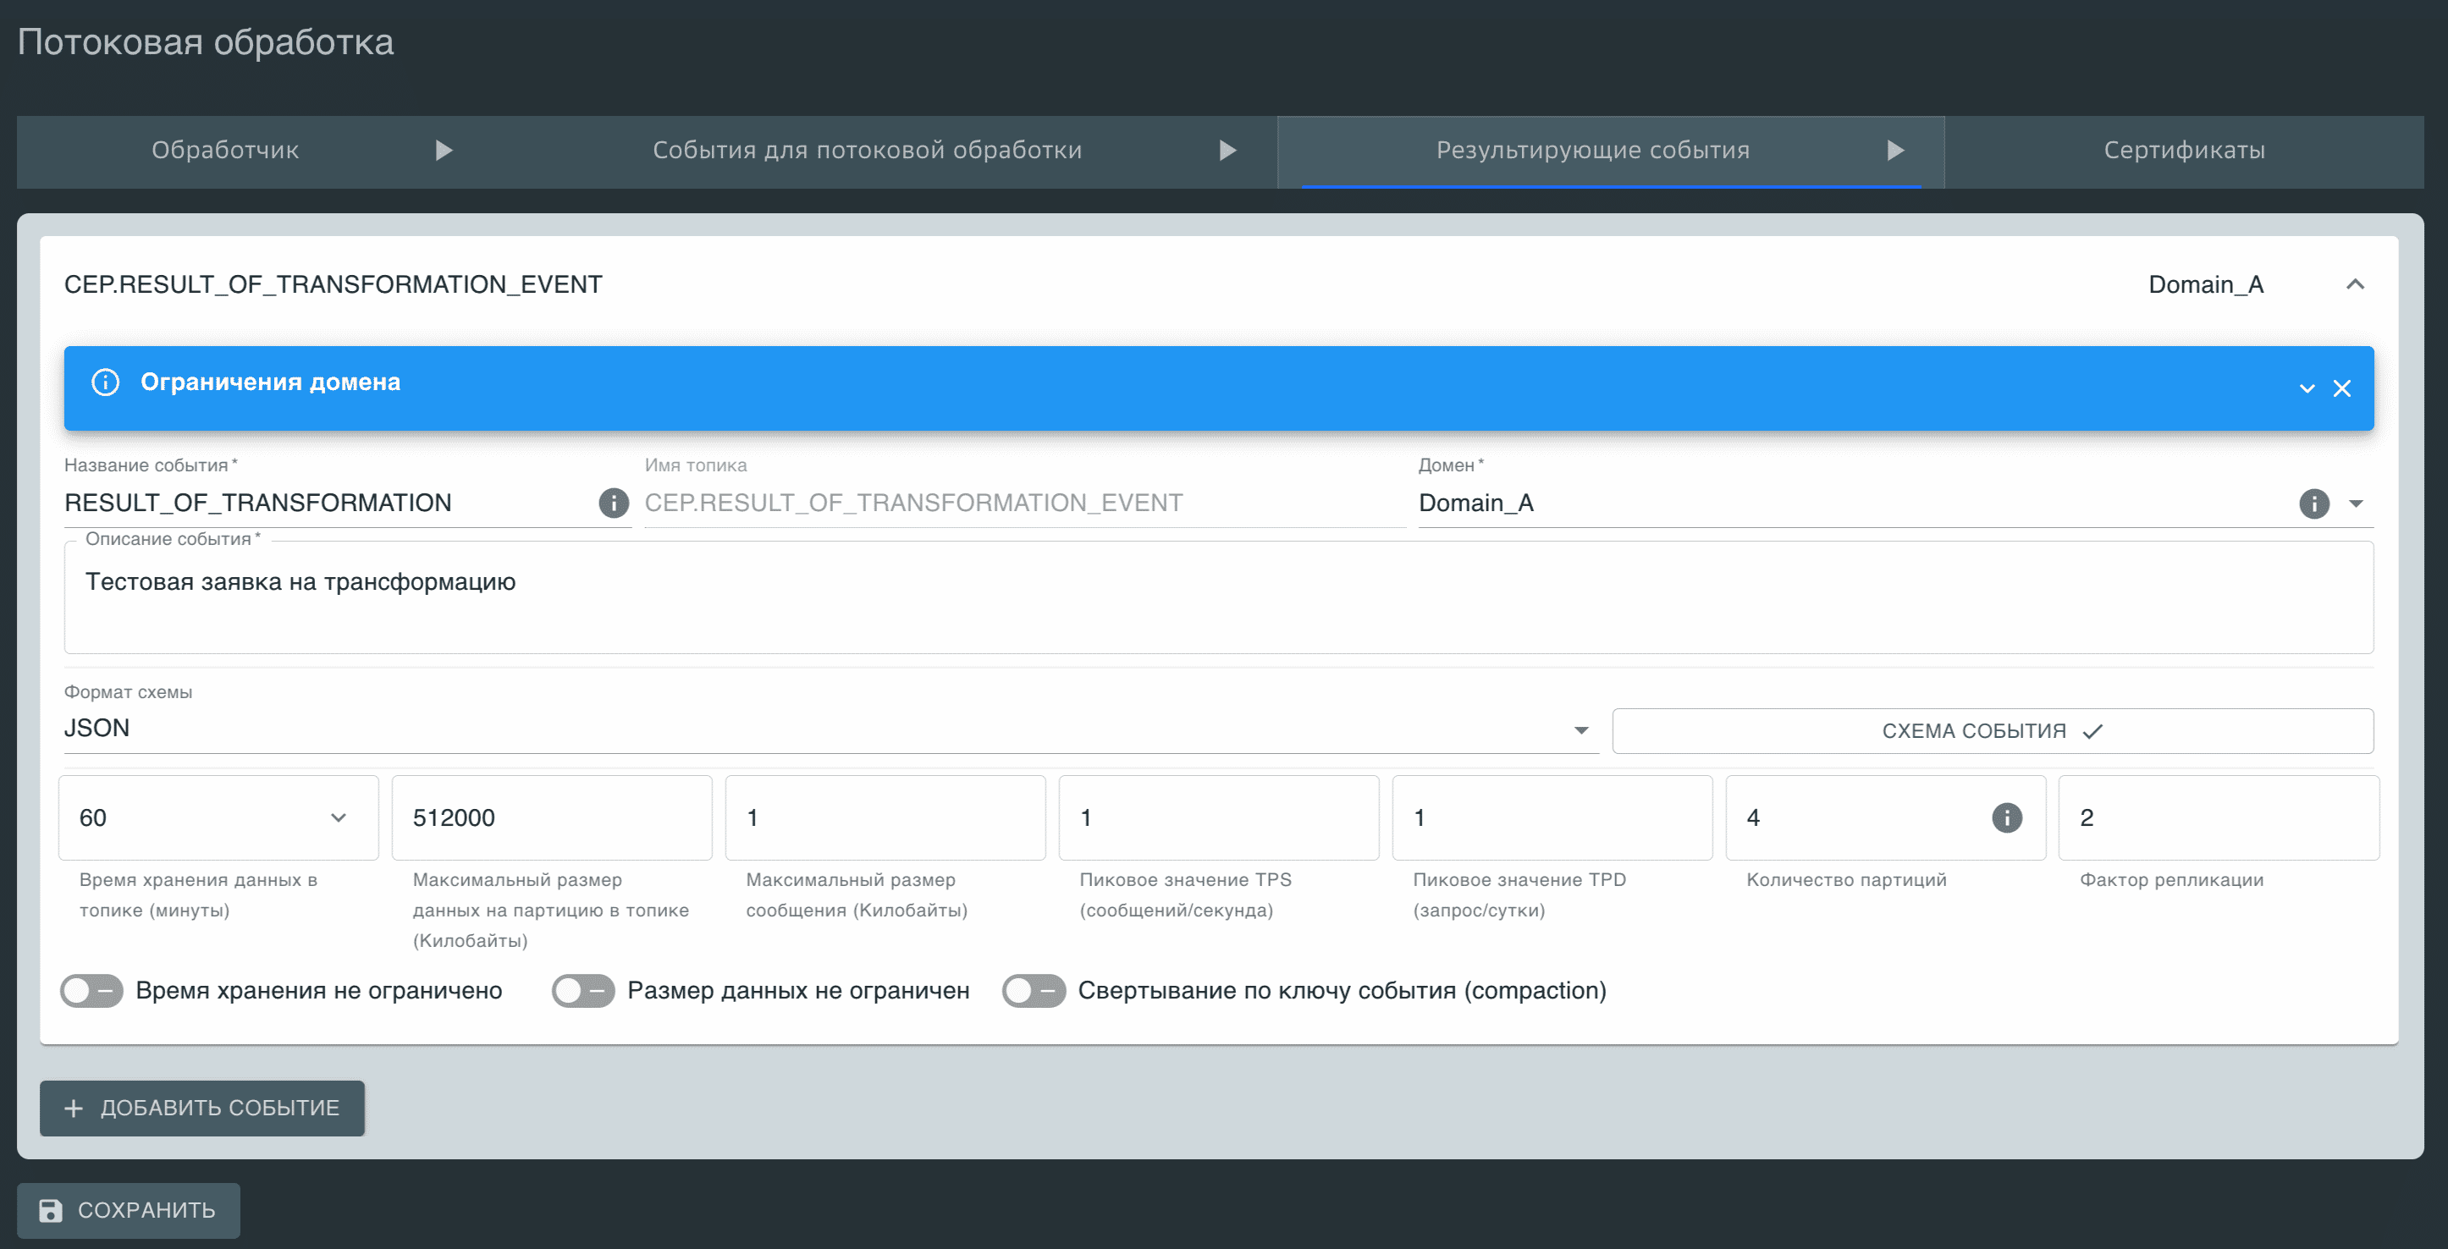Click info icon in the Домен field
This screenshot has width=2448, height=1249.
[2313, 503]
